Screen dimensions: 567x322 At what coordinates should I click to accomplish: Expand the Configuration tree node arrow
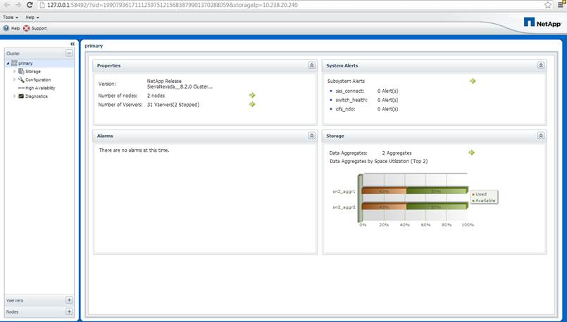point(15,79)
